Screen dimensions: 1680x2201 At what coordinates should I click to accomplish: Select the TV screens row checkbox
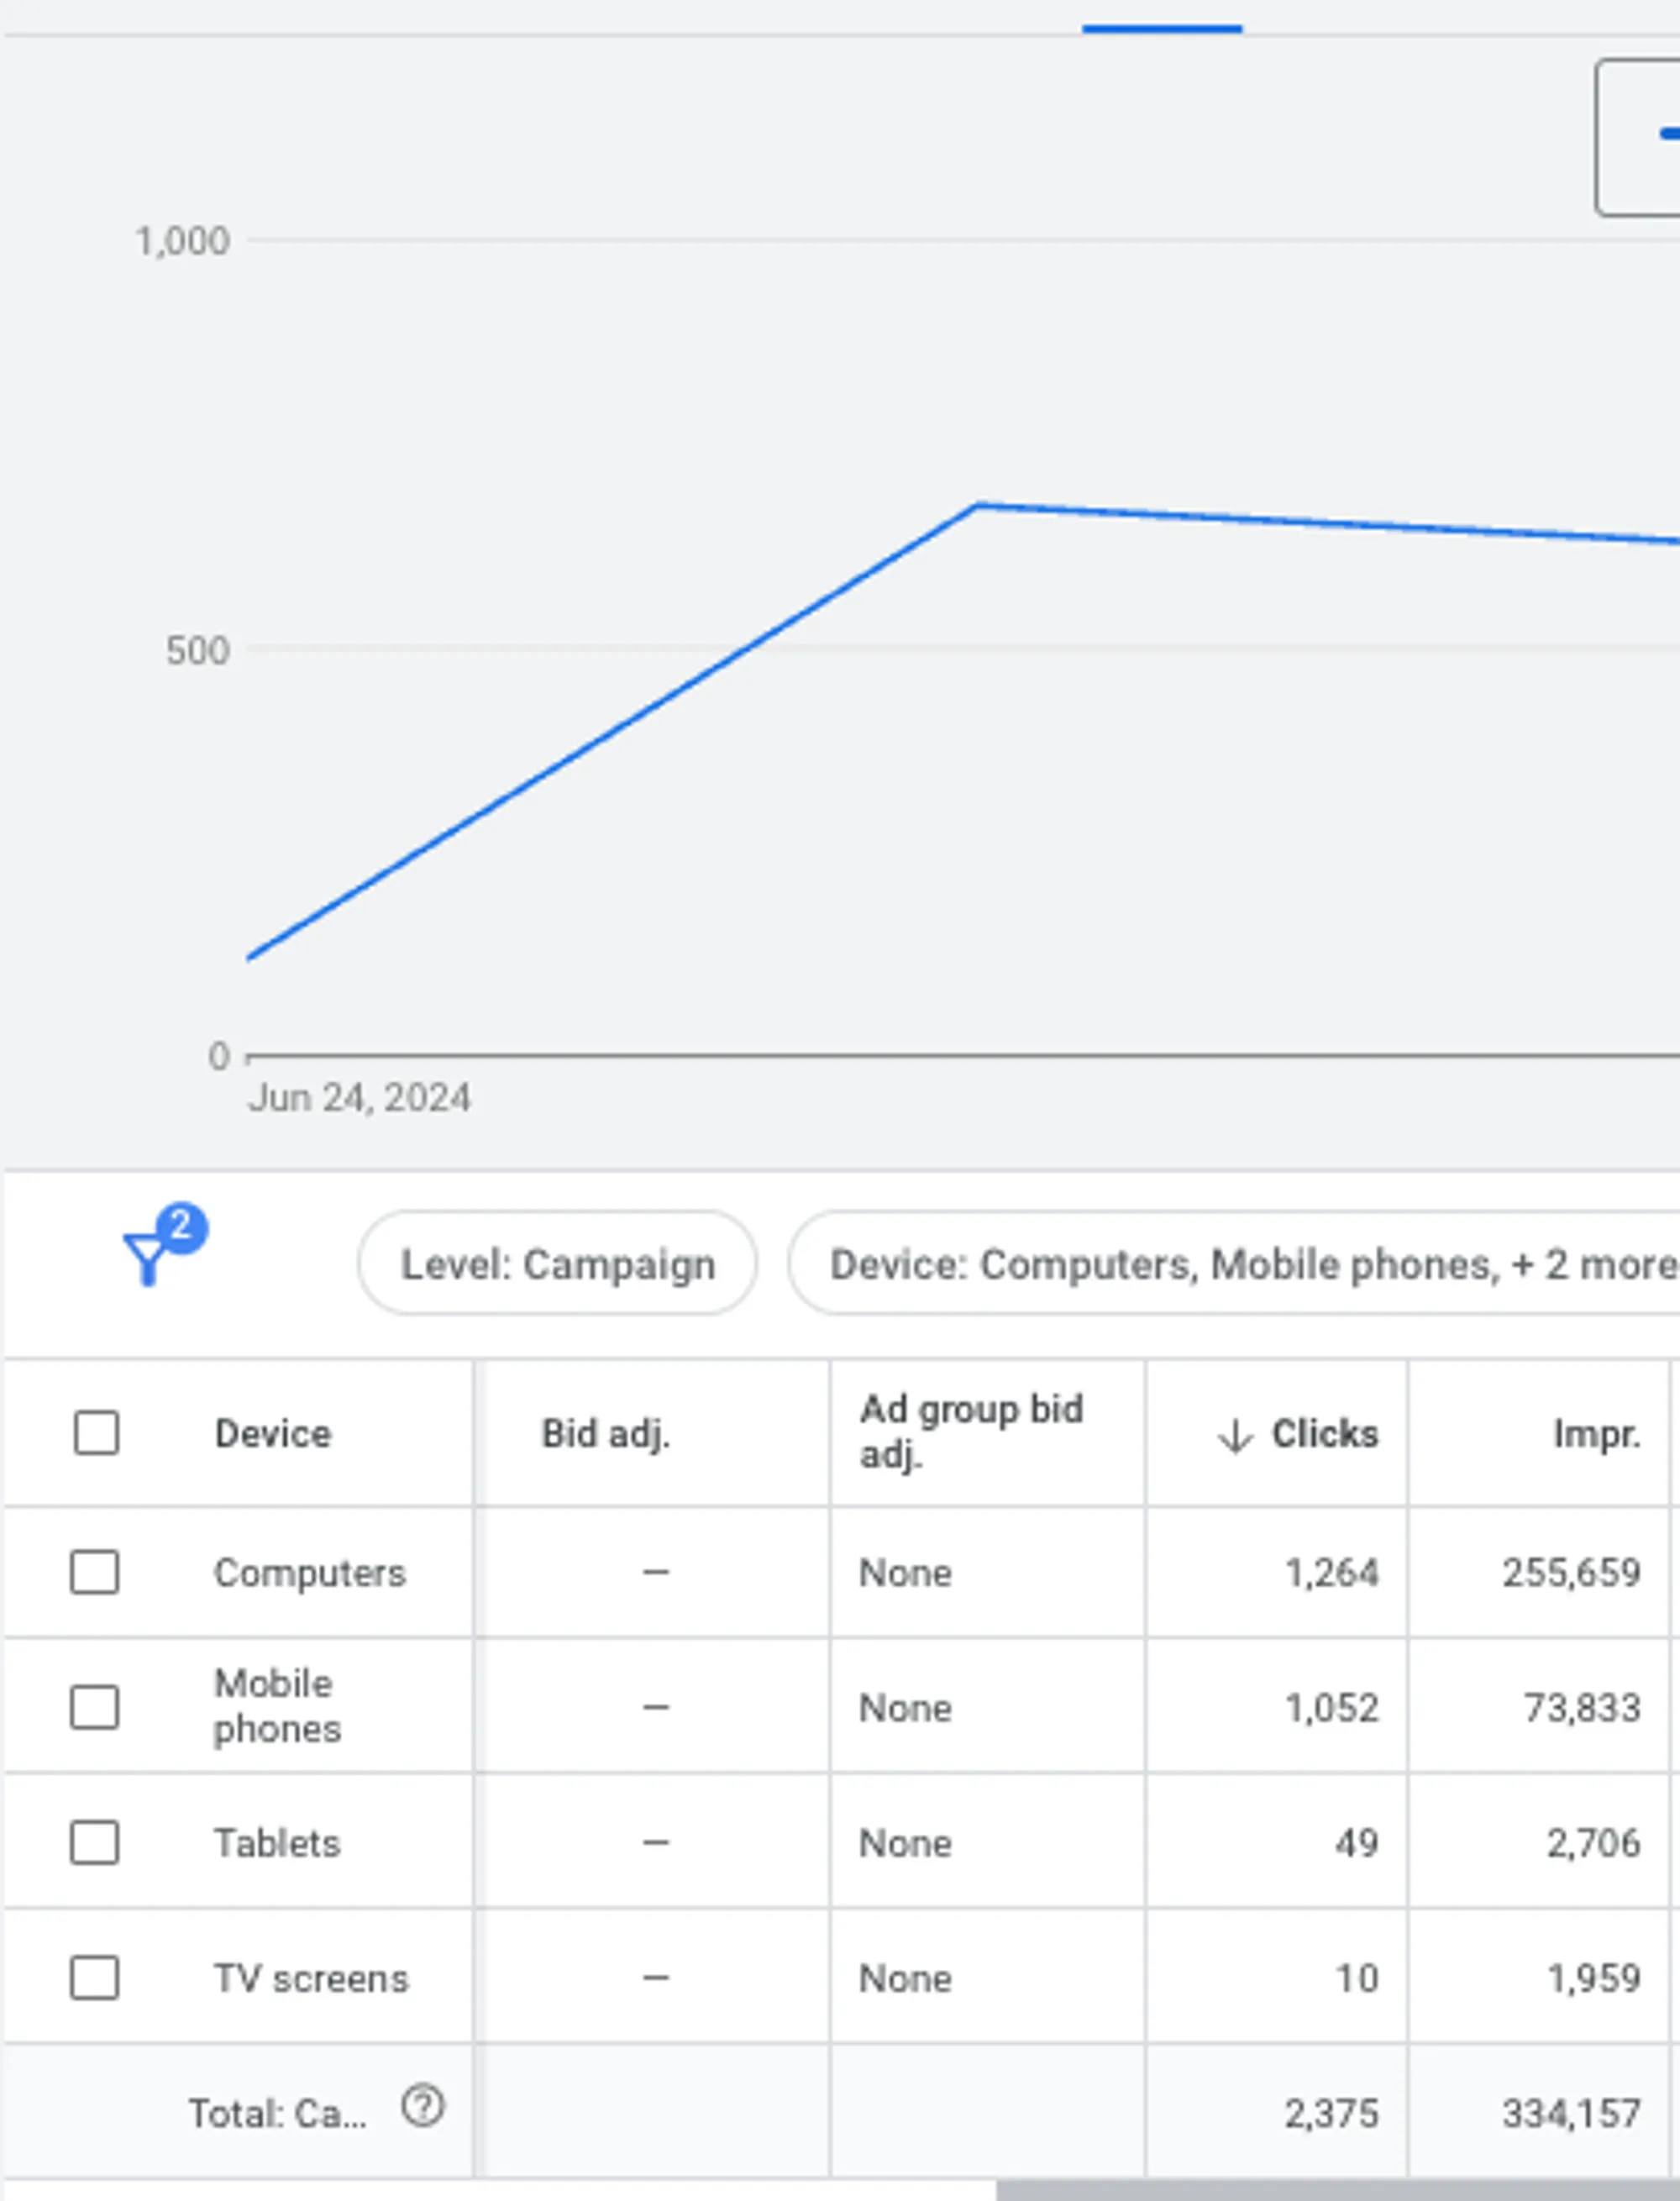tap(95, 1977)
